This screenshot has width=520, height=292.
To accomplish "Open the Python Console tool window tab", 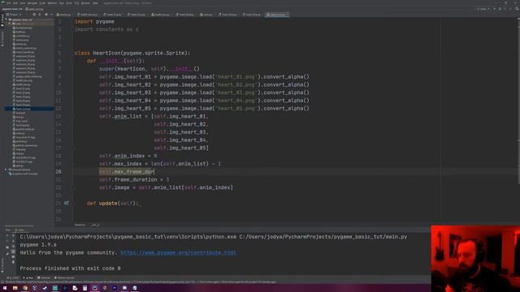I will (x=64, y=277).
